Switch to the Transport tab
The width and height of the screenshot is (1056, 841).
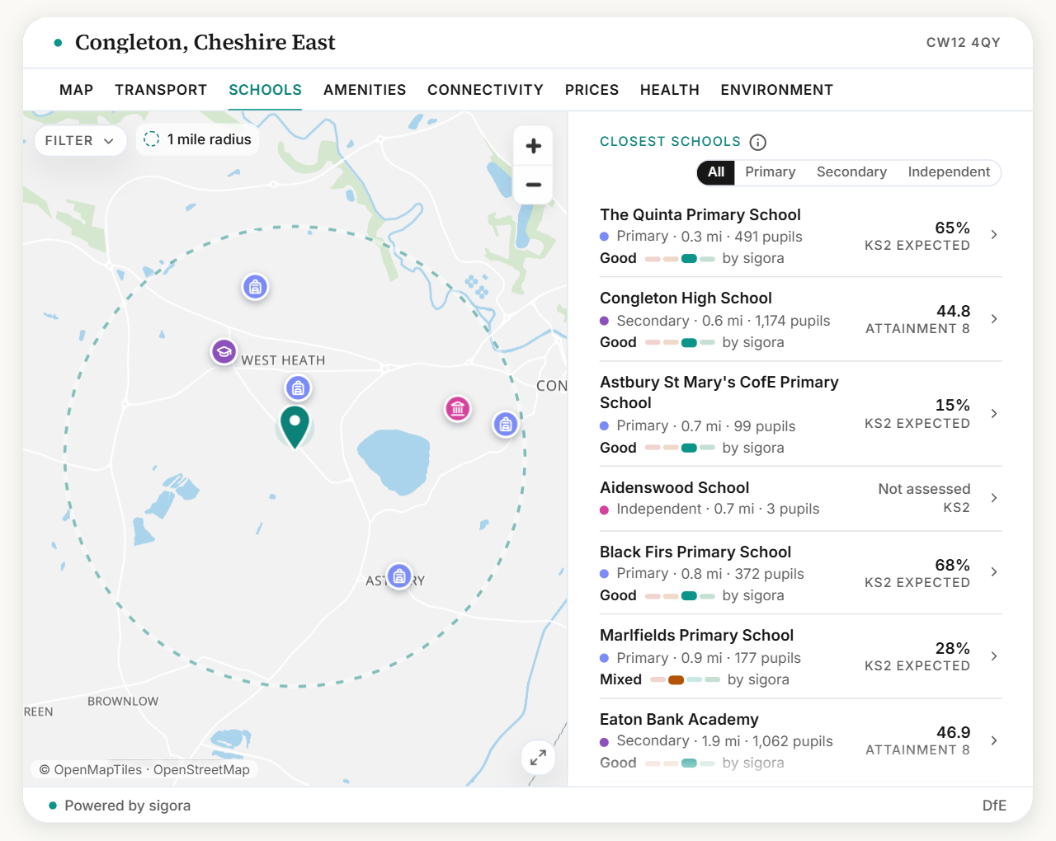[x=161, y=90]
